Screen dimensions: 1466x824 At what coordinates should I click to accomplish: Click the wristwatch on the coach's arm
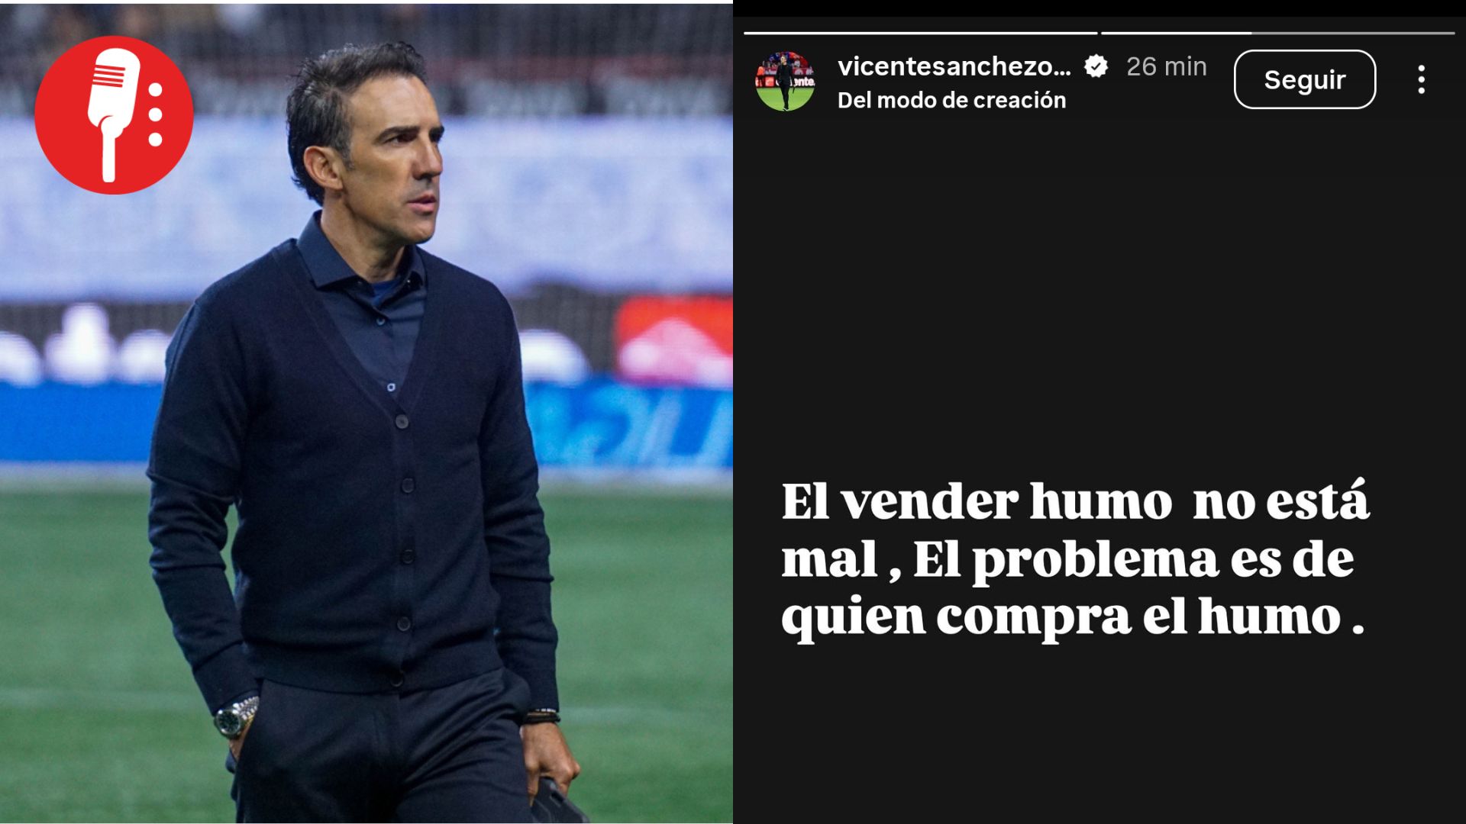coord(236,716)
